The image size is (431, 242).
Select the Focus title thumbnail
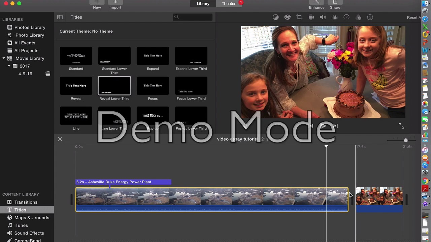tap(153, 86)
